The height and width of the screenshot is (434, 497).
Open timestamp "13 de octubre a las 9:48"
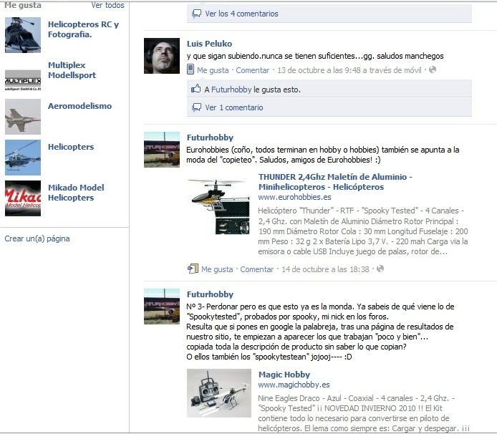tap(319, 70)
